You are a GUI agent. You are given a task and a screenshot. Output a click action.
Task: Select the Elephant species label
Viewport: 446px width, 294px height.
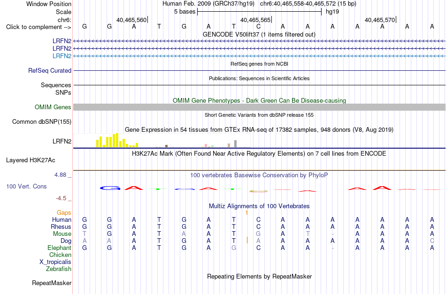coord(60,248)
